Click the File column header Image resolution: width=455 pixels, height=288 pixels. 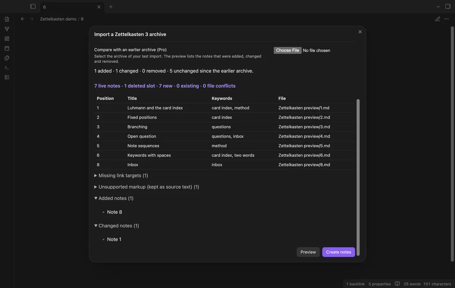click(x=282, y=98)
